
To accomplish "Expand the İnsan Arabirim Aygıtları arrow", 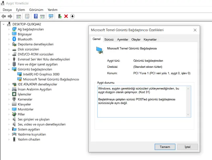I will pos(9,89).
